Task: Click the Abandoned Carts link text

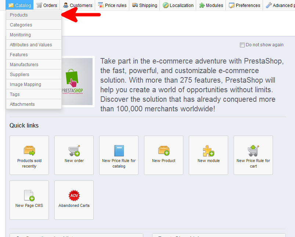Action: 74,205
